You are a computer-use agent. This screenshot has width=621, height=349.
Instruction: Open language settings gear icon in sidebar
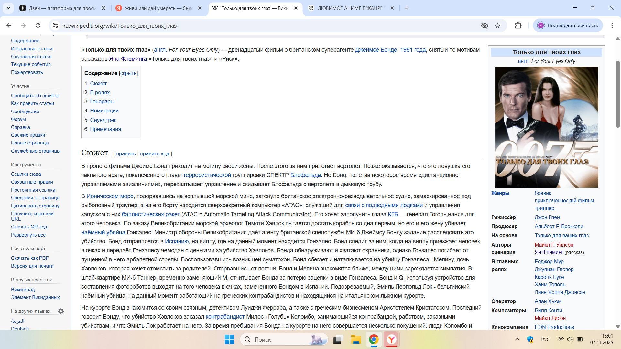coord(61,311)
